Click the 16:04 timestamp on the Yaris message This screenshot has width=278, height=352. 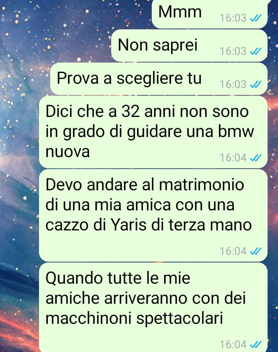233,251
